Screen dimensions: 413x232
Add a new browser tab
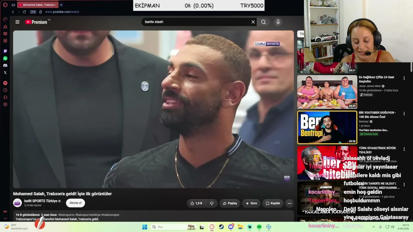click(61, 5)
